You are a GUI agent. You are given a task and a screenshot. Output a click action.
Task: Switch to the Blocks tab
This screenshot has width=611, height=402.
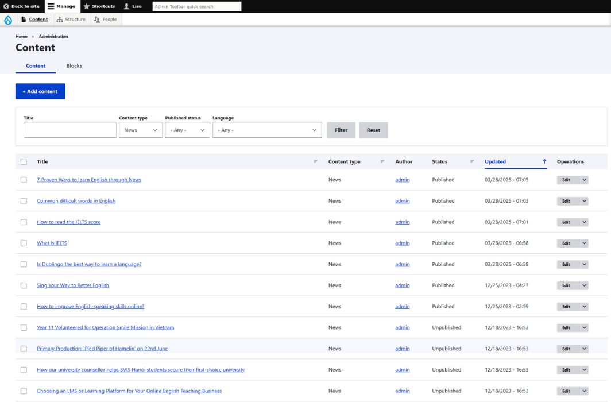pos(74,66)
